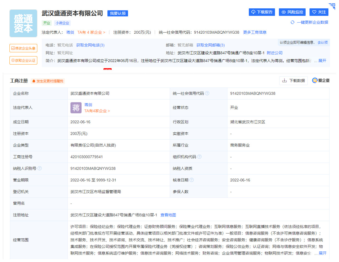Select the 工商注册号 value 420103000779541
Viewport: 339px width, 262px height.
click(x=87, y=157)
